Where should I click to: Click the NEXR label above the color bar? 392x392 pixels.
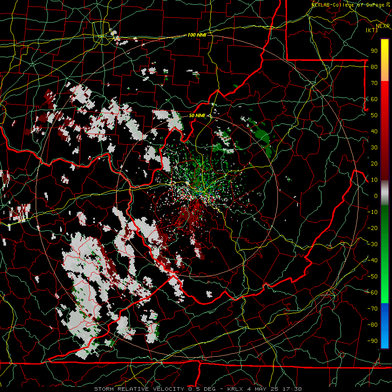[x=383, y=26]
